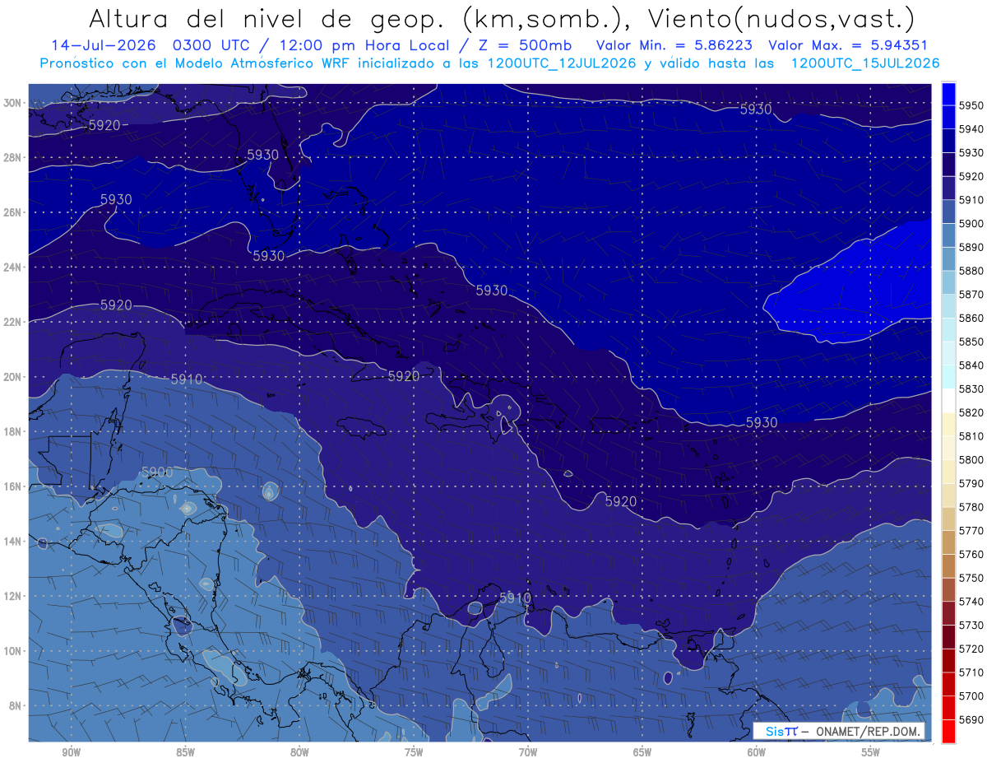Click the 26N latitude axis label
Viewport: 987px width, 763px height.
pyautogui.click(x=13, y=212)
